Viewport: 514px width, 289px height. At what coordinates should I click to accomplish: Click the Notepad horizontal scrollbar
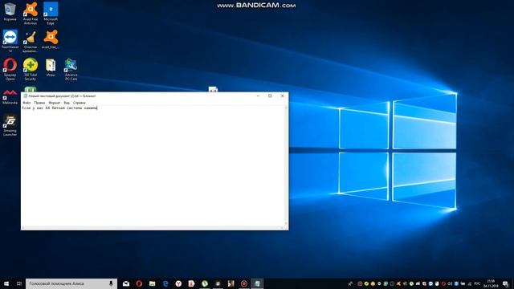click(x=153, y=228)
